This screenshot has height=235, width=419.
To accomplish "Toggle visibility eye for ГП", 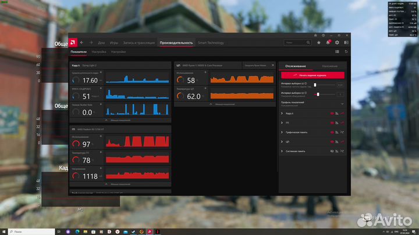I will pos(332,123).
